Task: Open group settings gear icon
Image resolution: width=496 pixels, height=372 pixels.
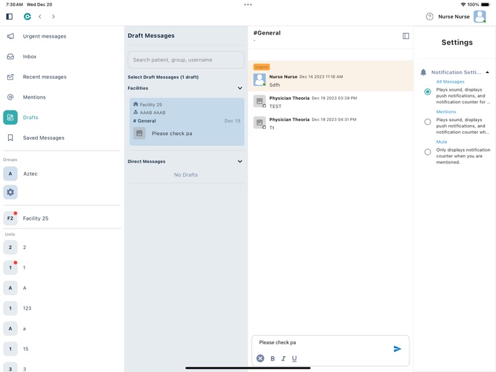Action: point(11,192)
